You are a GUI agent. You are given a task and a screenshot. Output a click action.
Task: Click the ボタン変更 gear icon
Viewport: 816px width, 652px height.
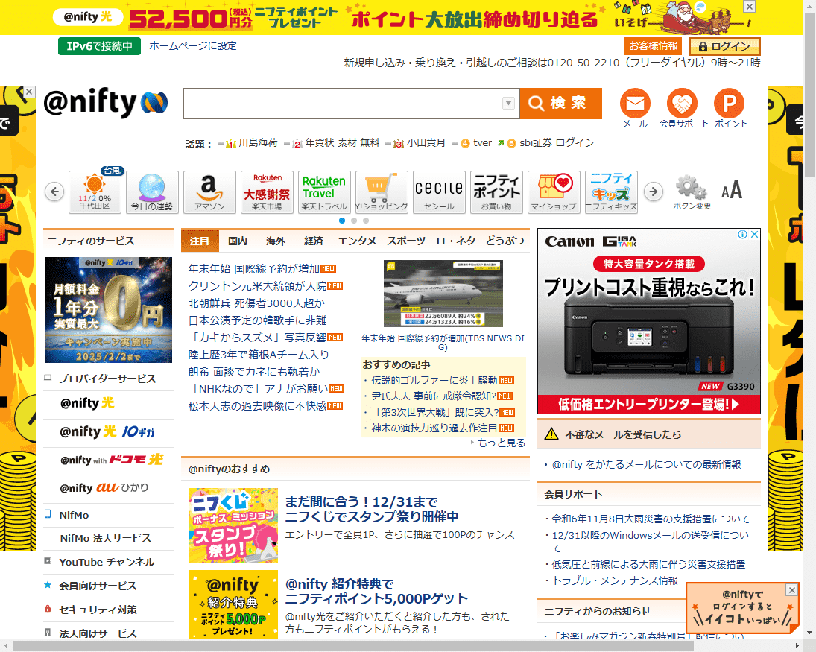[692, 192]
